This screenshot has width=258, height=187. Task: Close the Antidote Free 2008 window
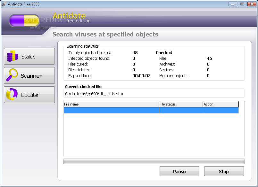click(x=252, y=4)
